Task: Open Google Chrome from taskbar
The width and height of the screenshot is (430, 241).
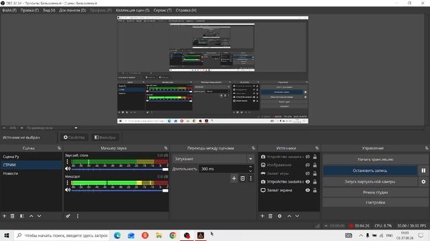Action: click(173, 236)
